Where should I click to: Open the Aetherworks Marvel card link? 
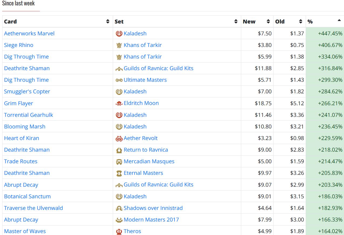[x=29, y=33]
